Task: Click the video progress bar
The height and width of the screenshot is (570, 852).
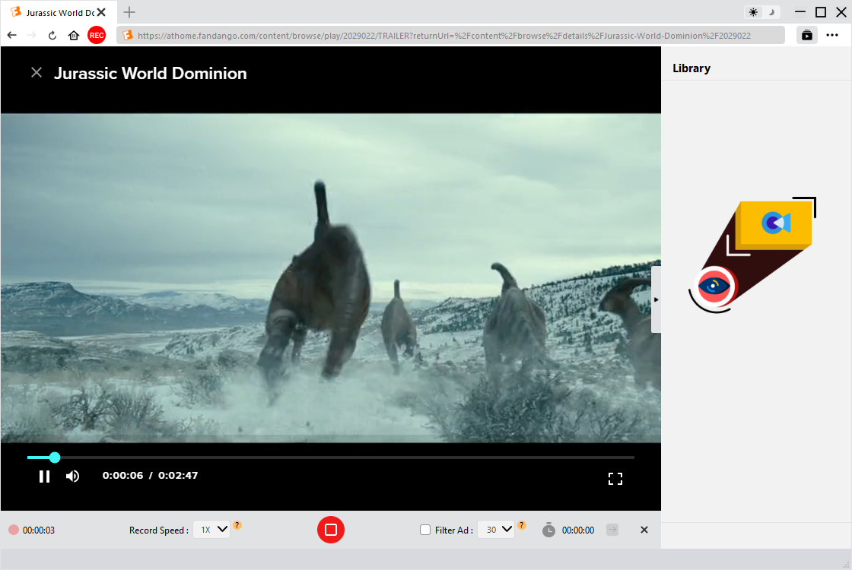Action: pyautogui.click(x=342, y=458)
